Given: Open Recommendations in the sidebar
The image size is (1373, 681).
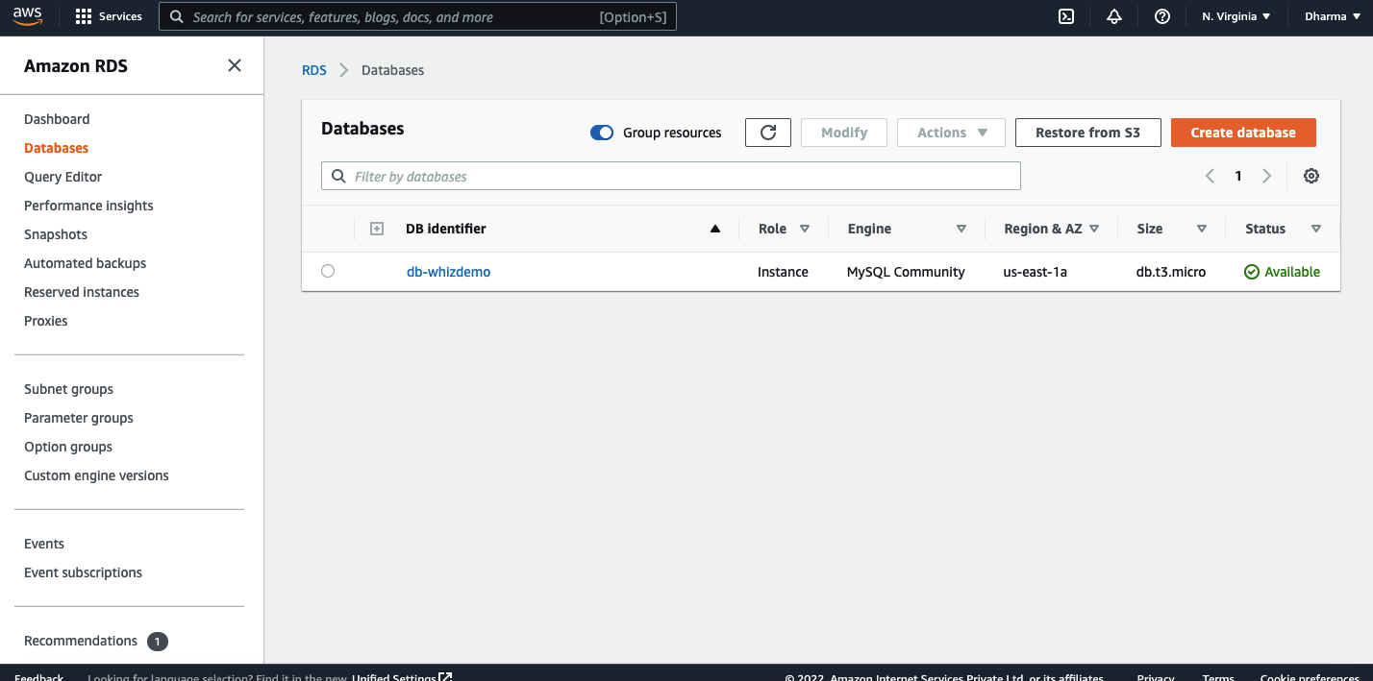Looking at the screenshot, I should click(81, 641).
